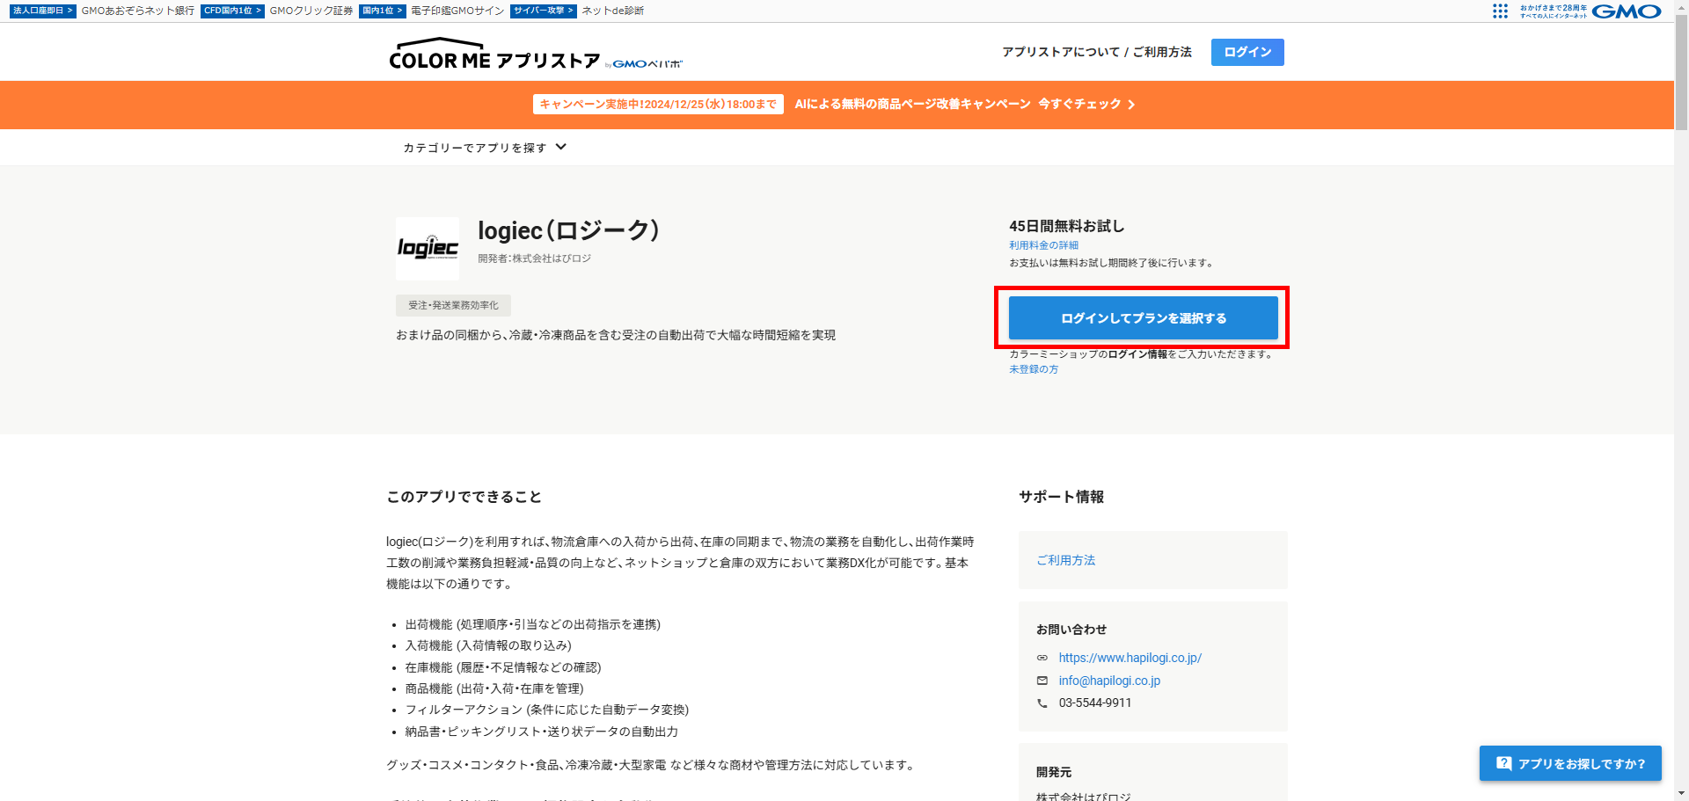The height and width of the screenshot is (801, 1689).
Task: Click the scrollbar down arrow
Action: tap(1681, 794)
